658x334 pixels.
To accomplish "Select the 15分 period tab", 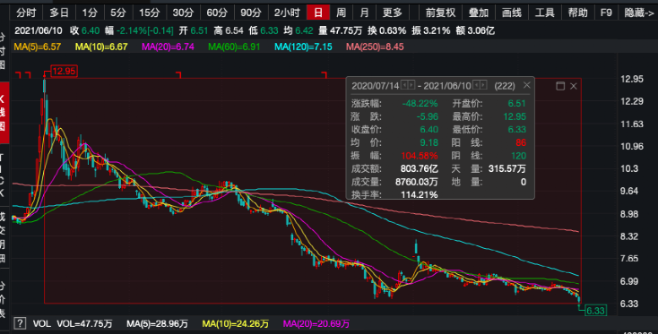I will 150,13.
